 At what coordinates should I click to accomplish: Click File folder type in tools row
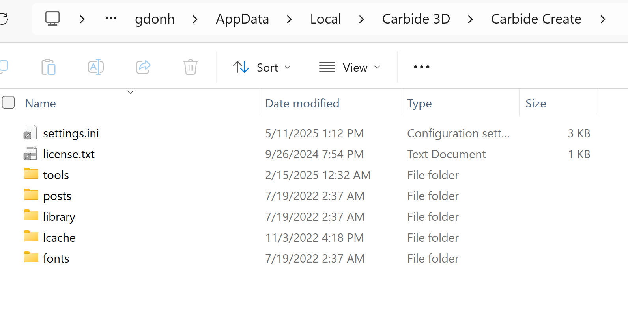433,175
